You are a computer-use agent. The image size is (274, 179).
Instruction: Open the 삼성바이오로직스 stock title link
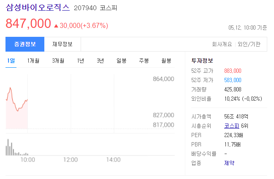pos(38,8)
